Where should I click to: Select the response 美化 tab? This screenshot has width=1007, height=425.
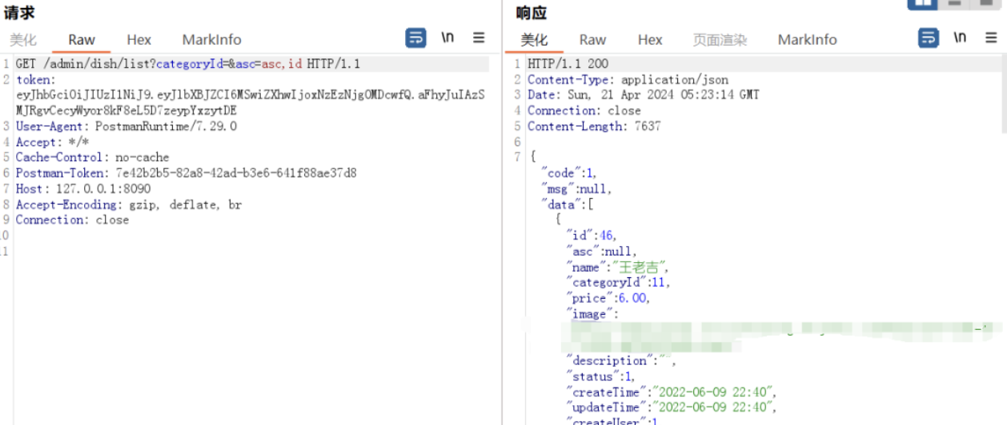(x=535, y=39)
